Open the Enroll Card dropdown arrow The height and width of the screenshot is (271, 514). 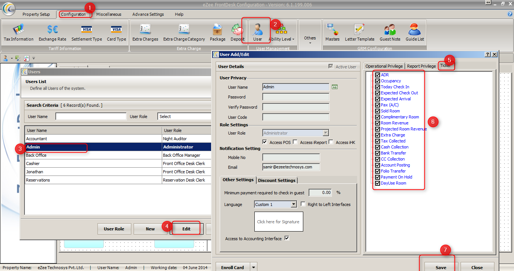[x=253, y=267]
